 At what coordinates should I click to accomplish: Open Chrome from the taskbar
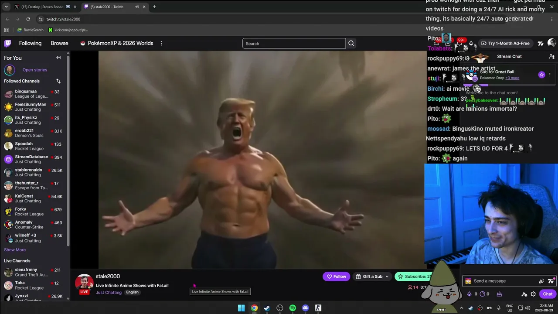[254, 308]
